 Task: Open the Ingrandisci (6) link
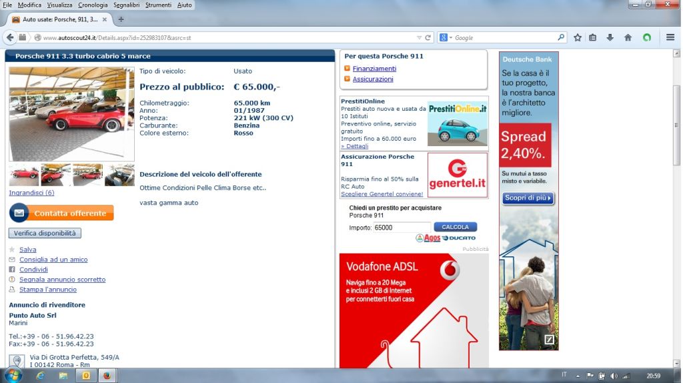click(x=31, y=193)
